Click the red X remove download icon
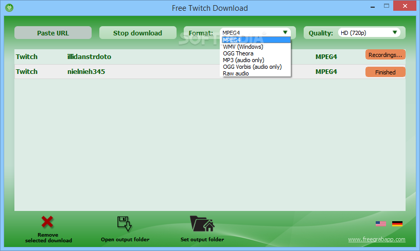This screenshot has height=251, width=420. (x=47, y=222)
